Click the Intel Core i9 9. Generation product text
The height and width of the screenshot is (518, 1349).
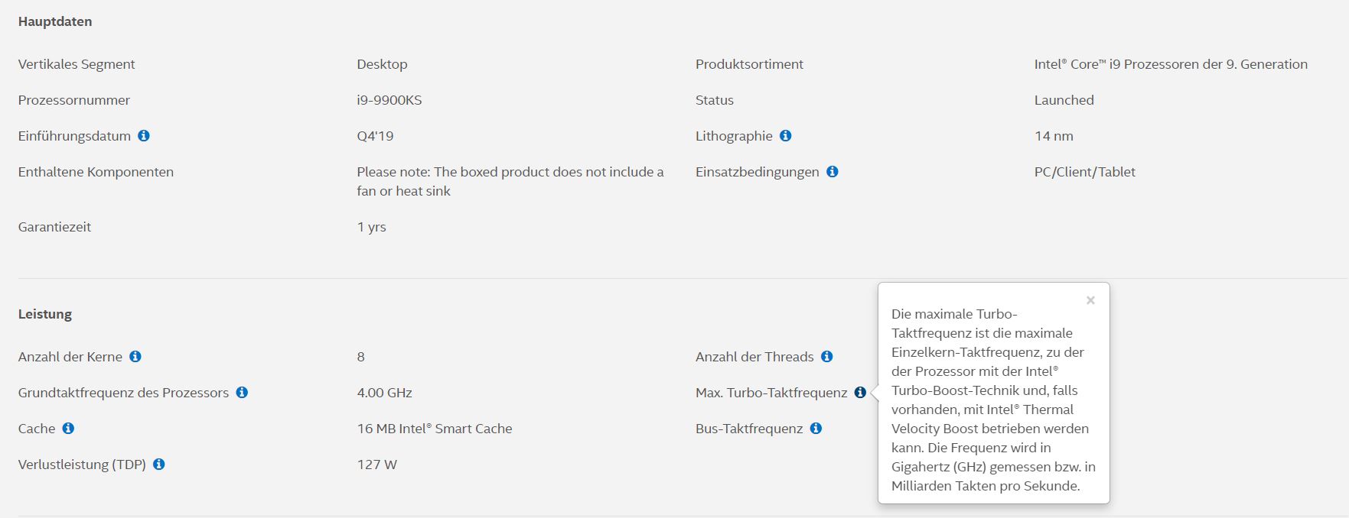[x=1170, y=64]
